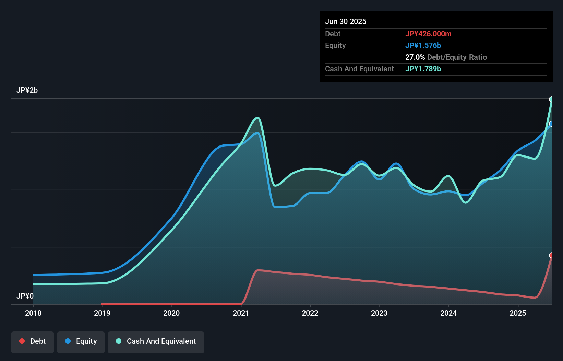Click the JP¥1.789b cash value link
This screenshot has height=361, width=563.
coord(423,69)
